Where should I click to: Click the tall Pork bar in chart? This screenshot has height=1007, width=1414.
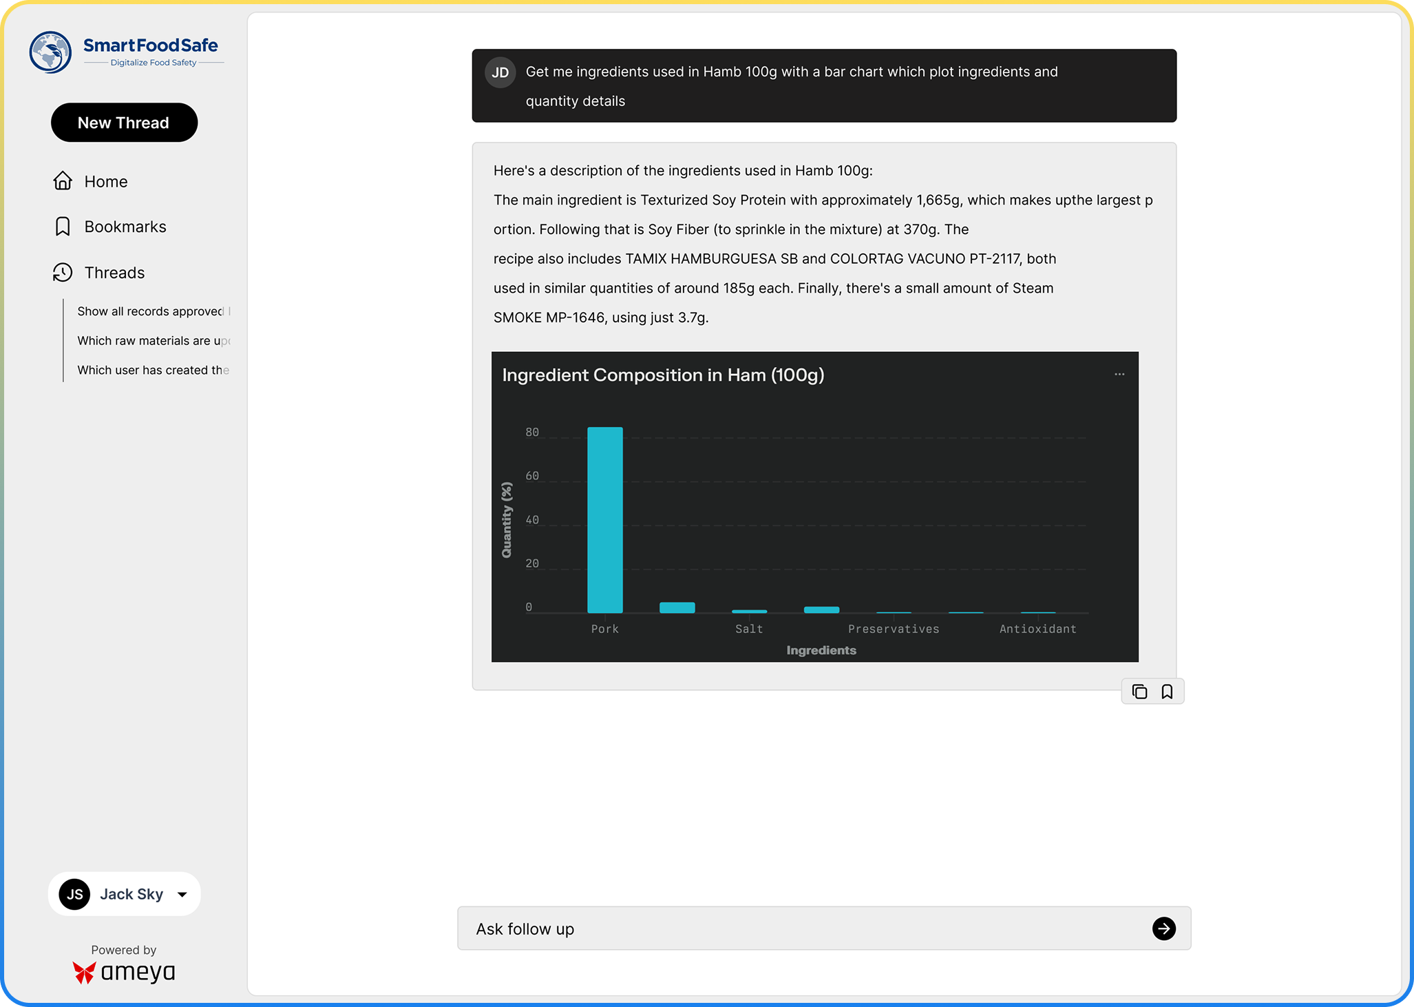coord(605,520)
